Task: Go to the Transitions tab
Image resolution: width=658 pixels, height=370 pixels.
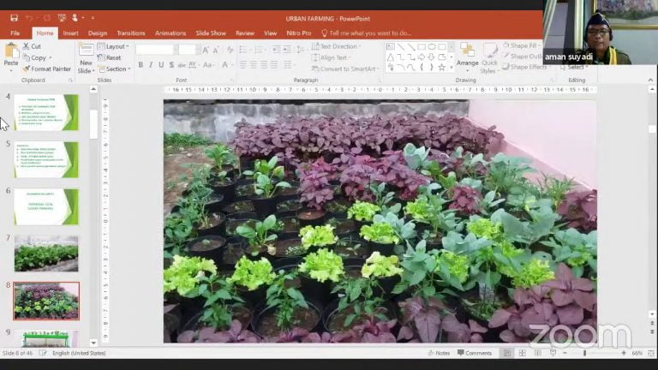Action: coord(131,33)
